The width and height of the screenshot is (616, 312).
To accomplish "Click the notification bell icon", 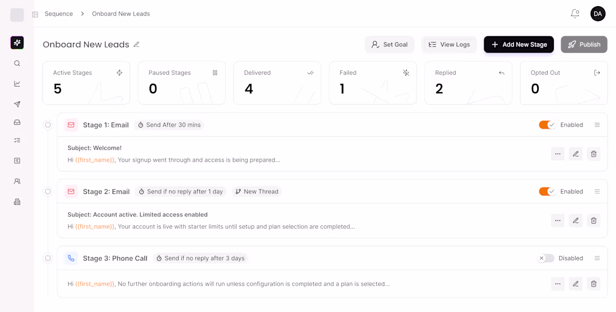I will 575,13.
